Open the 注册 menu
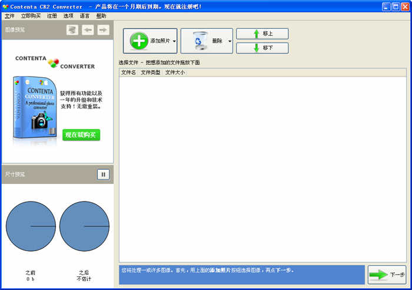Viewport: 412px width, 290px height. pos(52,16)
